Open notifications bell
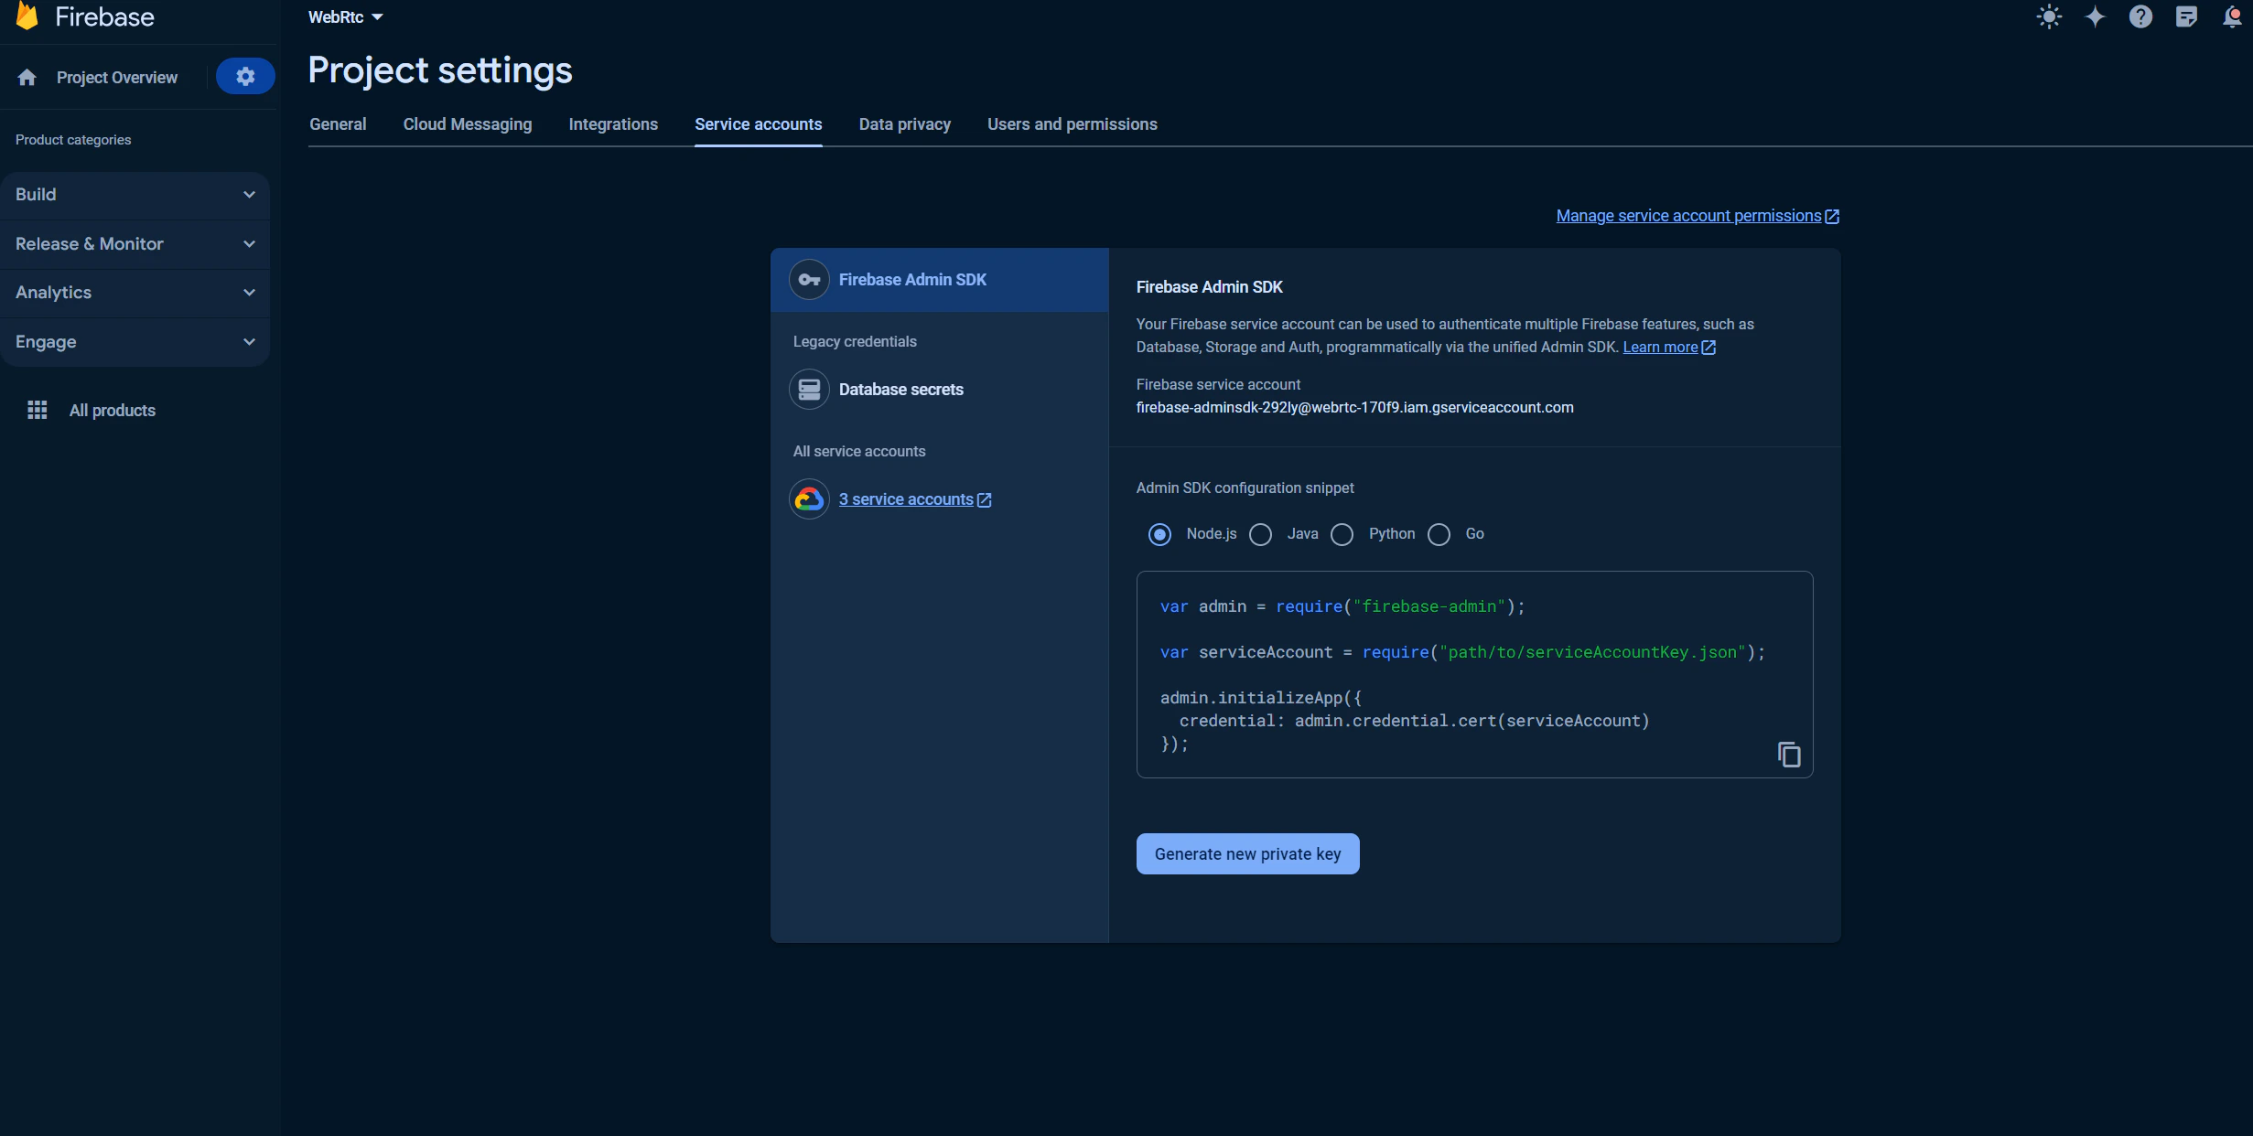The width and height of the screenshot is (2253, 1136). (2233, 16)
